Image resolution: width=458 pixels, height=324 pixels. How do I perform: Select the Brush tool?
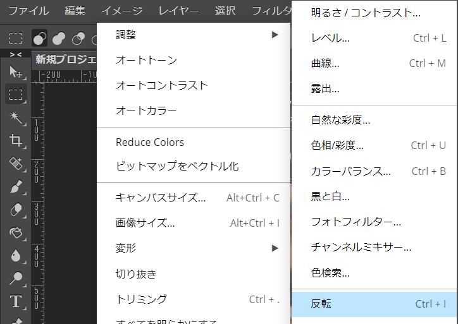click(x=16, y=186)
